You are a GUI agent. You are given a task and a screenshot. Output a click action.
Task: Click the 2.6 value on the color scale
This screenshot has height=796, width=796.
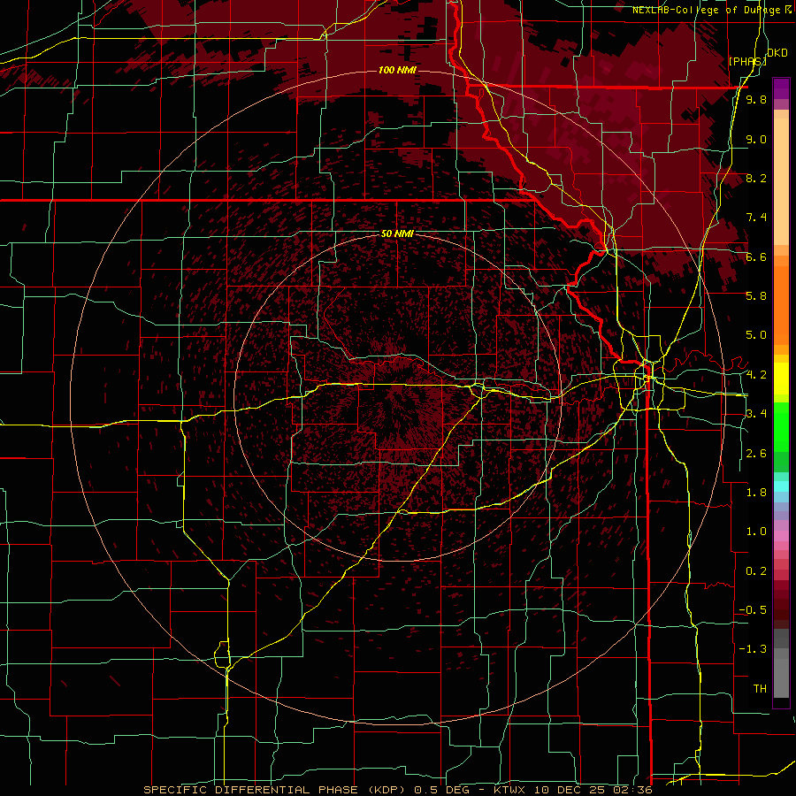[756, 453]
